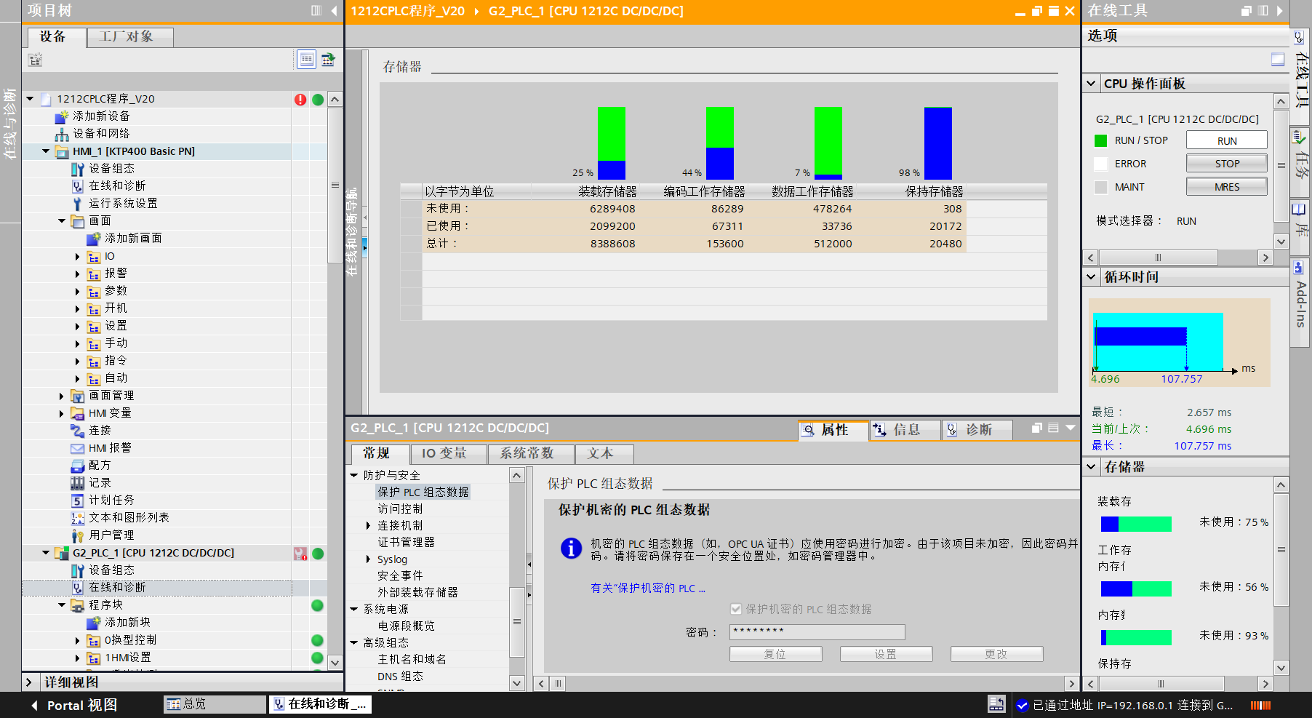Click the network view icon in project tree toolbar

329,60
